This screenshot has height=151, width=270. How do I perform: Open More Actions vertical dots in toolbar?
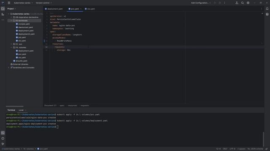tap(224, 3)
